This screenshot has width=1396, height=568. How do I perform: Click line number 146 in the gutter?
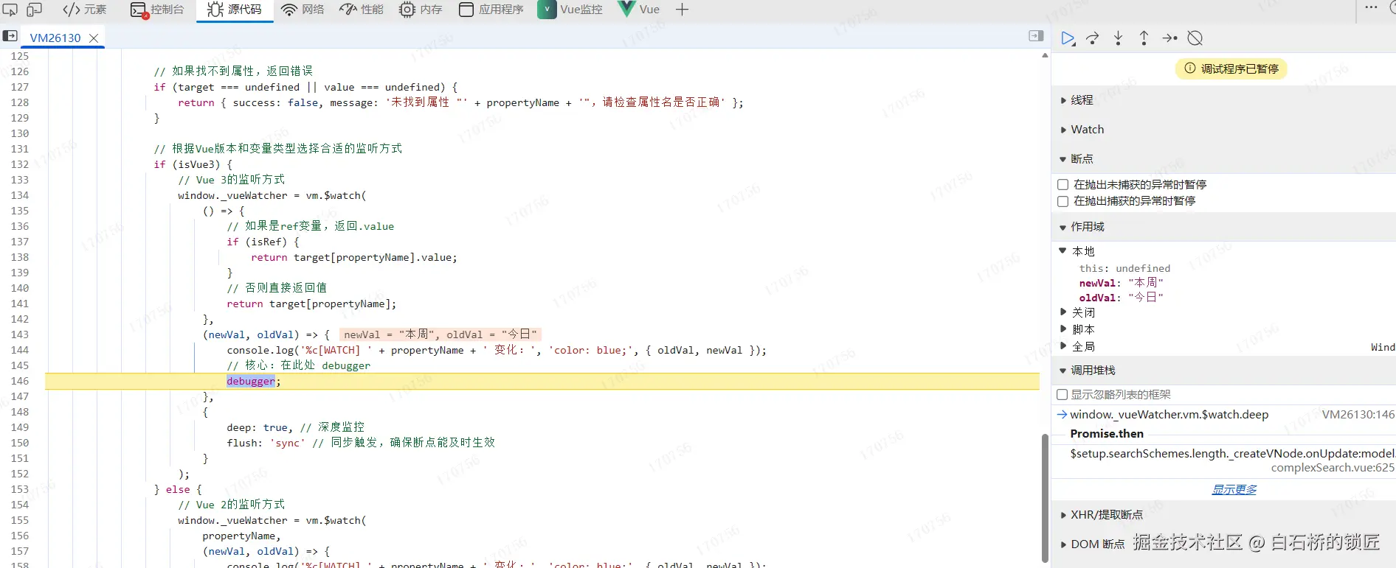[x=20, y=381]
